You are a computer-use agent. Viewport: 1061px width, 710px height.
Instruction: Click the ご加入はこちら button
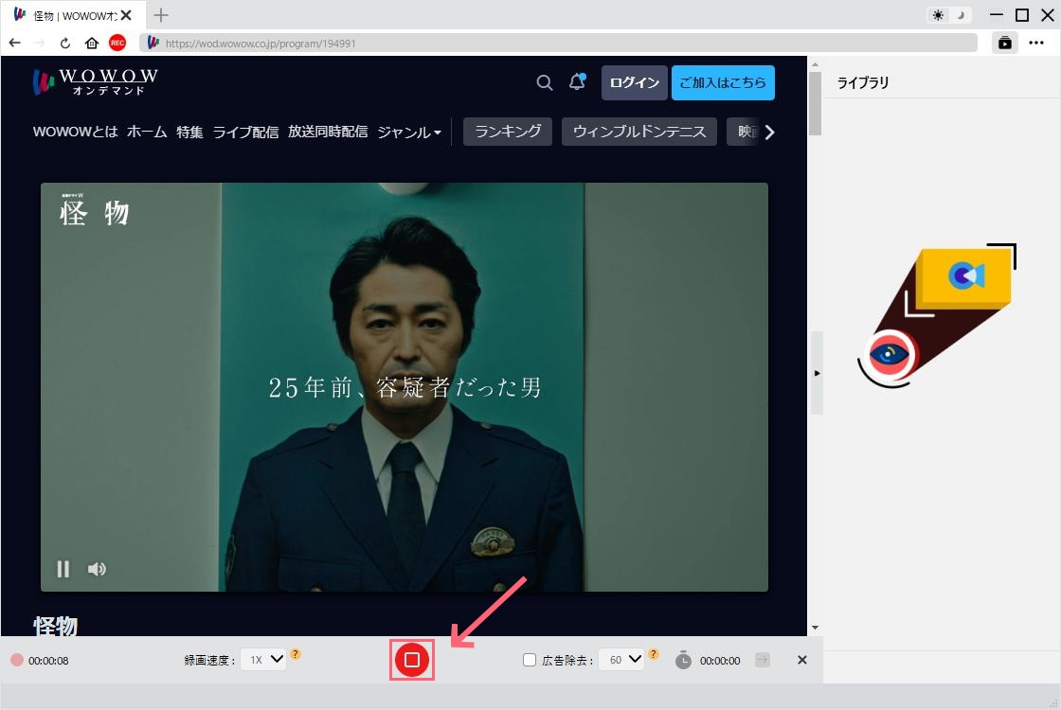point(723,82)
